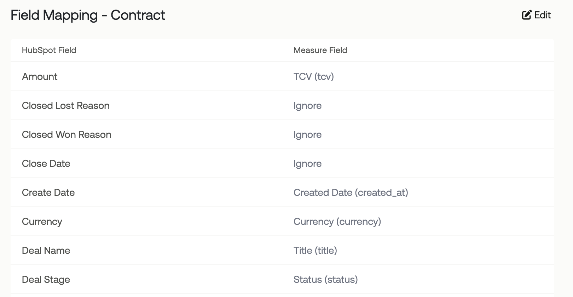The width and height of the screenshot is (573, 297).
Task: Select the Amount HubSpot field row
Action: point(282,77)
